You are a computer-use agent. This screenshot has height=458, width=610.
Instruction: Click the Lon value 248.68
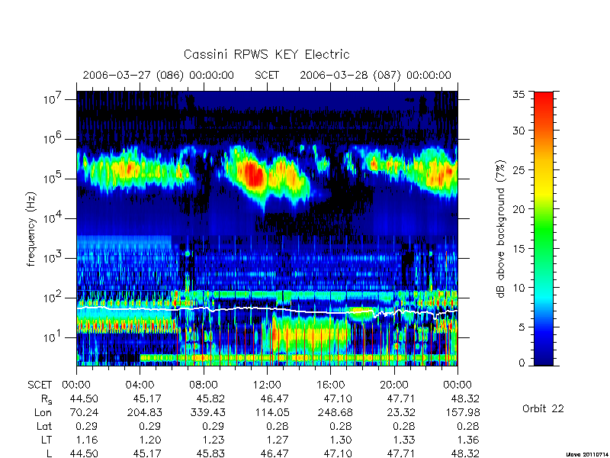335,412
